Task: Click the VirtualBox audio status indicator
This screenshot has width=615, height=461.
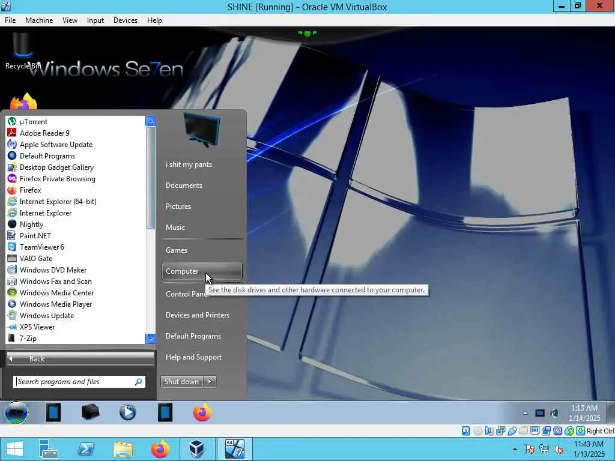Action: 489,431
